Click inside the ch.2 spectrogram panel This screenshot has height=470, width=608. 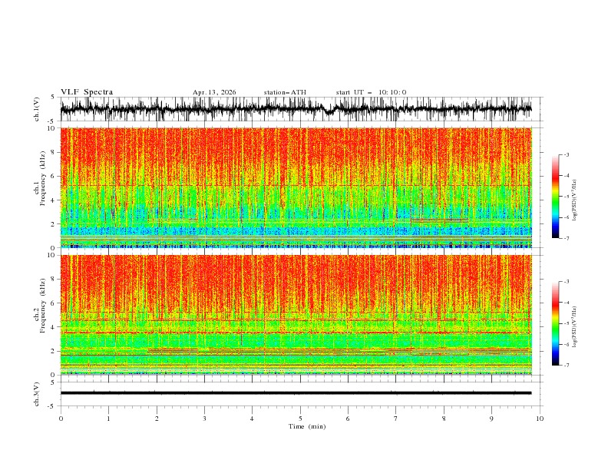[x=296, y=315]
